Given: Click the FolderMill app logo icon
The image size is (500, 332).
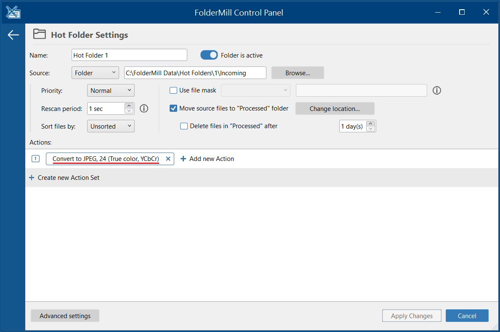Looking at the screenshot, I should [x=13, y=13].
